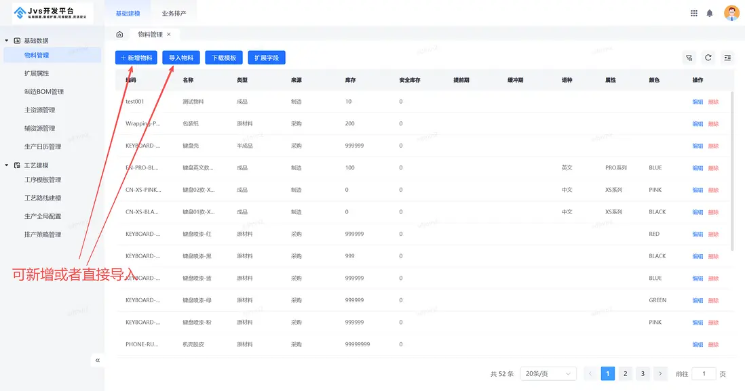Image resolution: width=745 pixels, height=391 pixels.
Task: Open the user avatar menu
Action: tap(731, 14)
